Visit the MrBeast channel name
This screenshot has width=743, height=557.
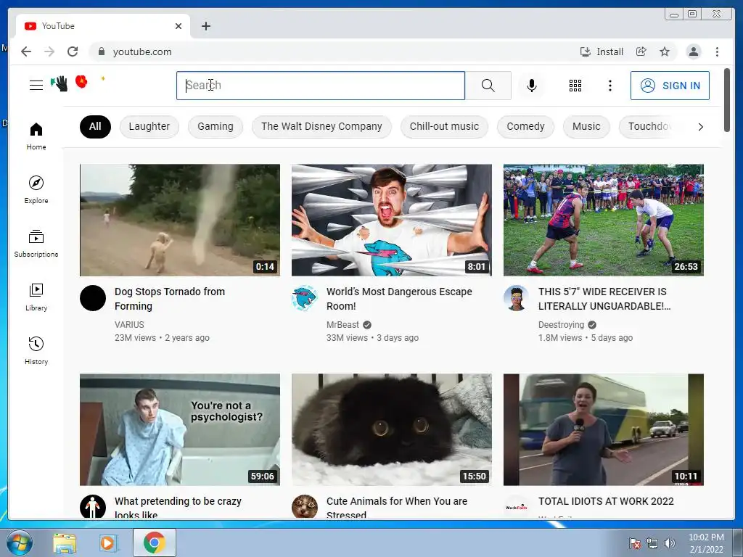click(342, 324)
